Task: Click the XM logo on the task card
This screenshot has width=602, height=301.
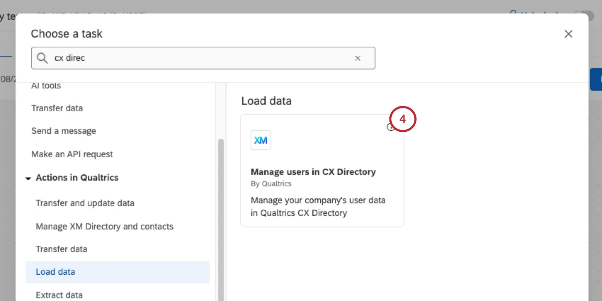Action: coord(261,140)
